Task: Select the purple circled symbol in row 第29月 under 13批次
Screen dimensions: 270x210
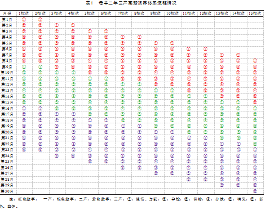Action: point(222,185)
